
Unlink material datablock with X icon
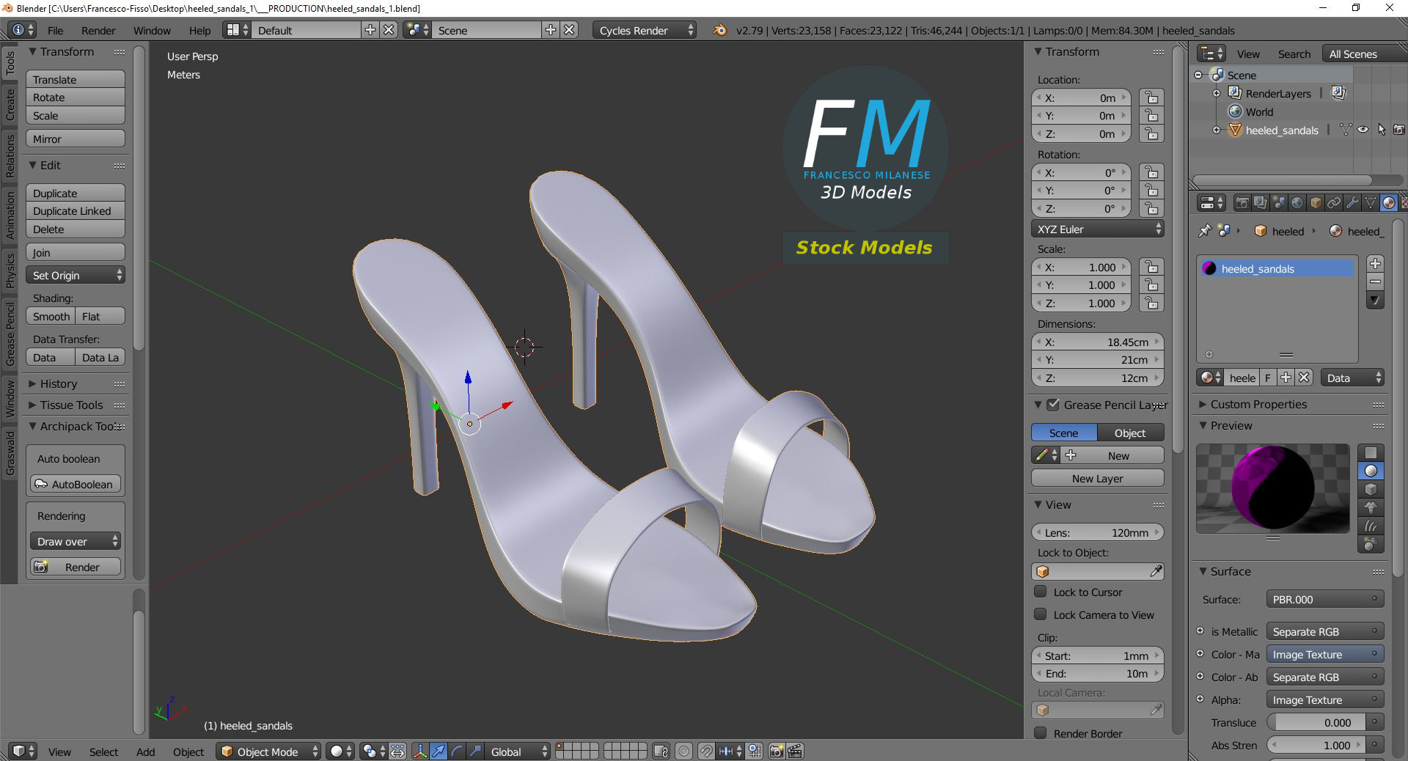[x=1304, y=378]
